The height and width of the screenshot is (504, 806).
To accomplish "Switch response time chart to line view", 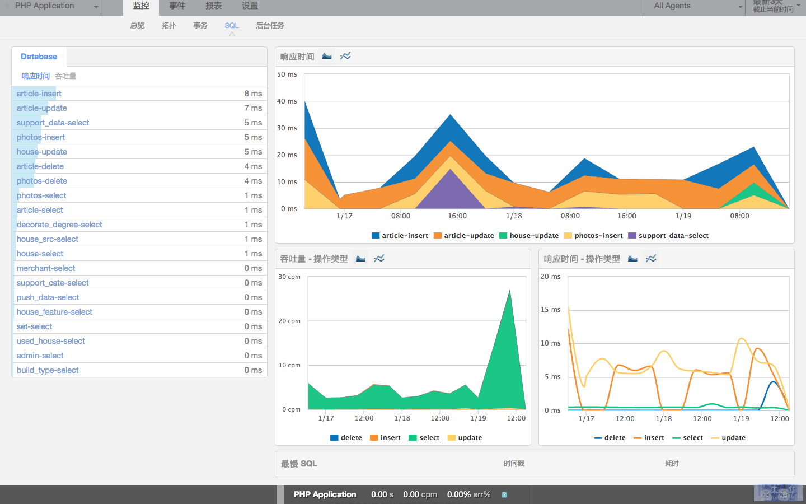I will click(x=345, y=56).
